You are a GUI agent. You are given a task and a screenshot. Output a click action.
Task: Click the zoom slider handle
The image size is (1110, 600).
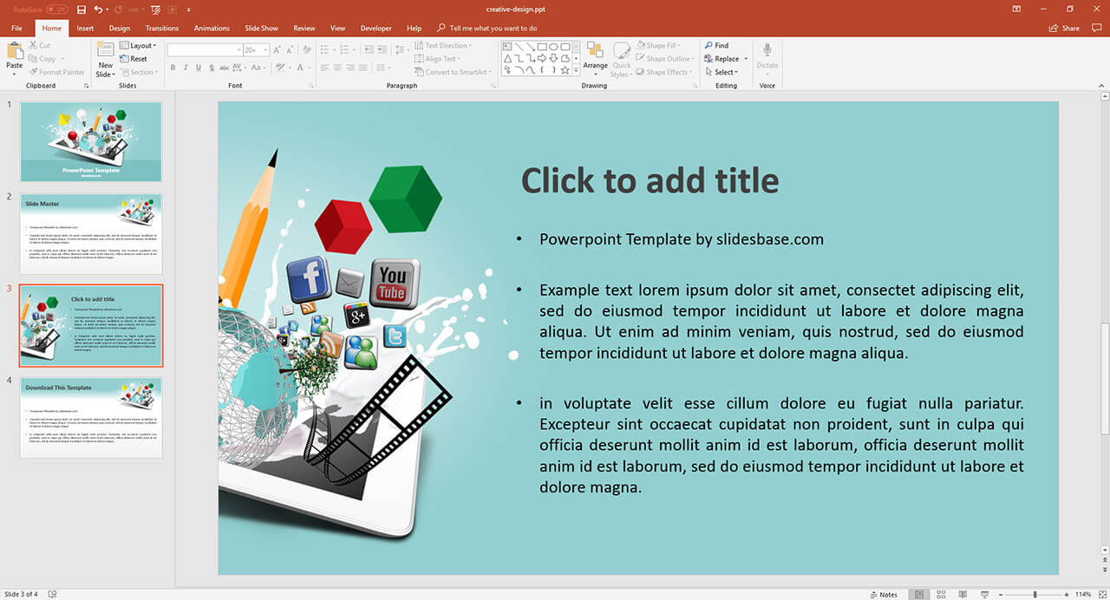1036,594
